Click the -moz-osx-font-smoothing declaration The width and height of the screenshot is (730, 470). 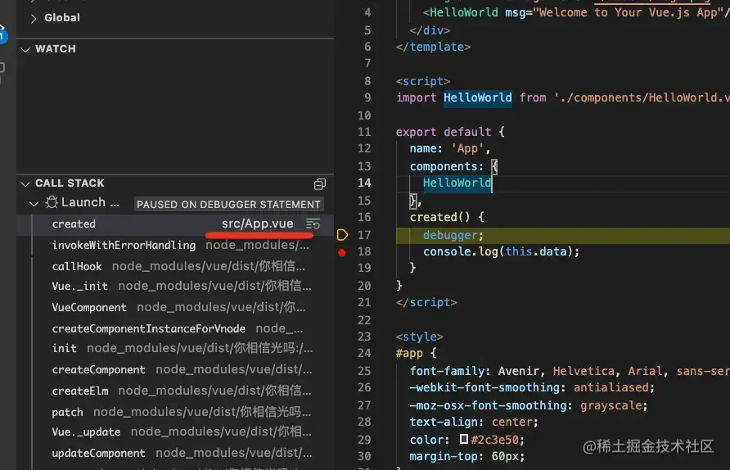529,405
